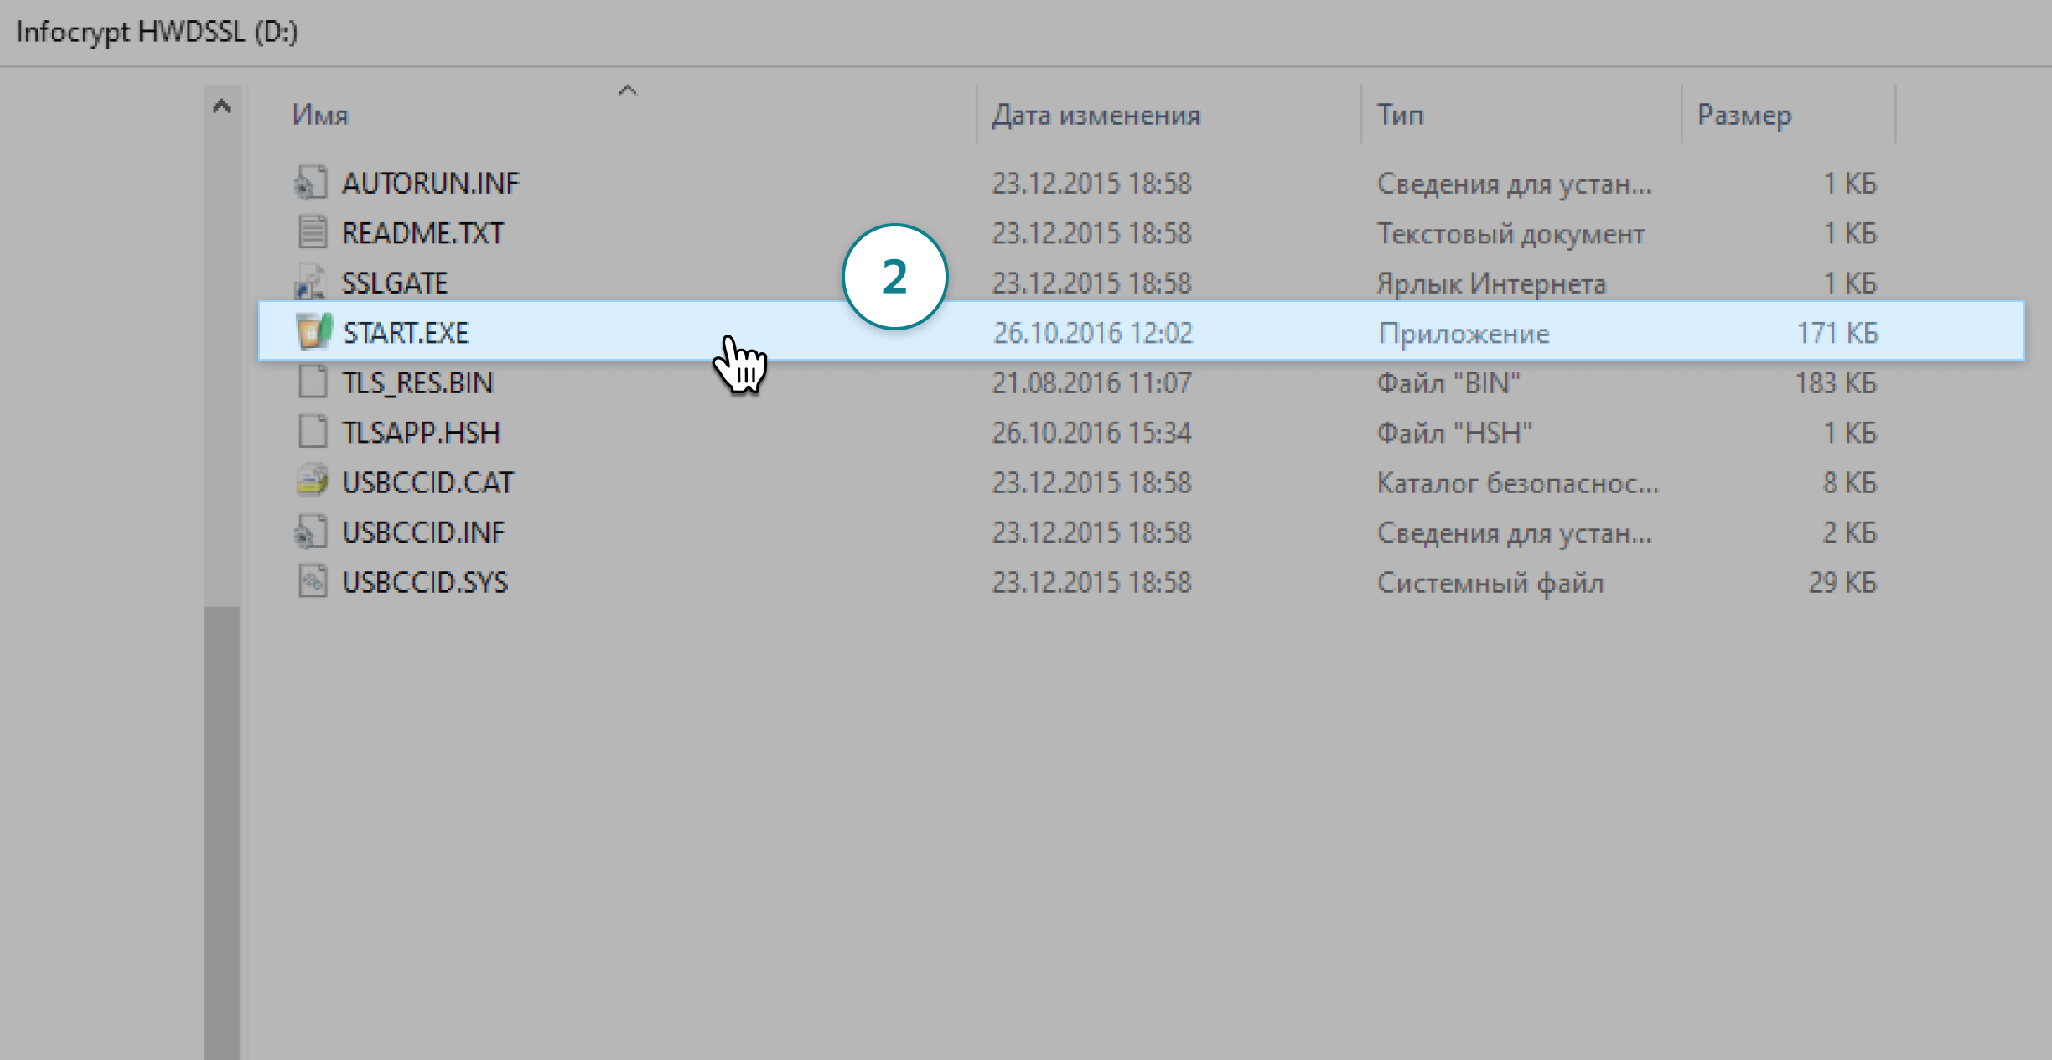Click the scrollbar up arrow
This screenshot has width=2052, height=1060.
tap(221, 107)
